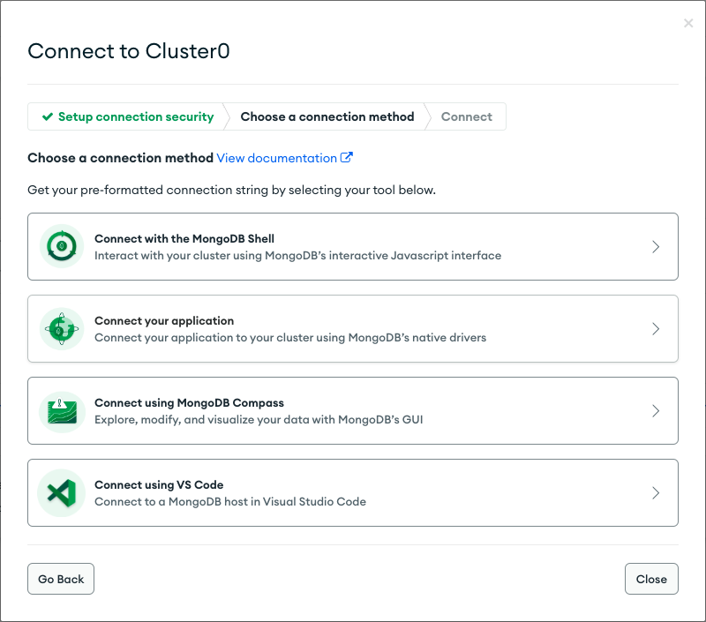The width and height of the screenshot is (706, 622).
Task: Pick Connect using MongoDB Compass title
Action: [x=189, y=403]
